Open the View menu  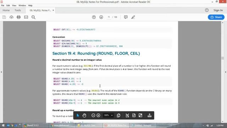pos(14,5)
